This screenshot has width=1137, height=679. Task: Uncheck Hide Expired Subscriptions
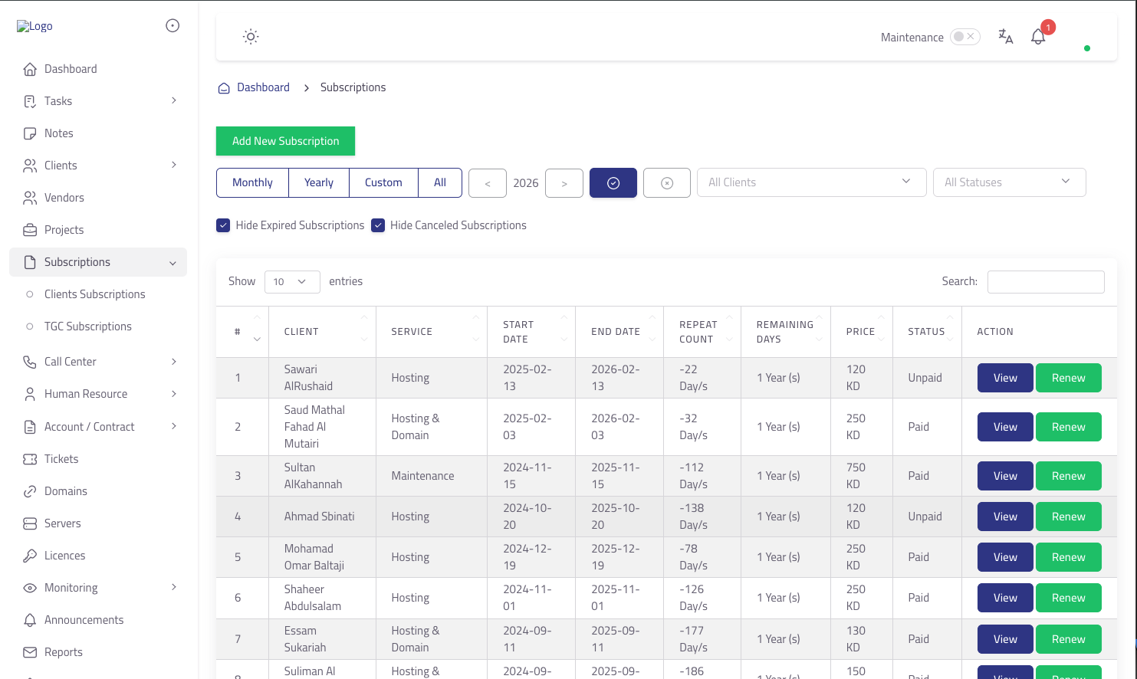point(223,225)
